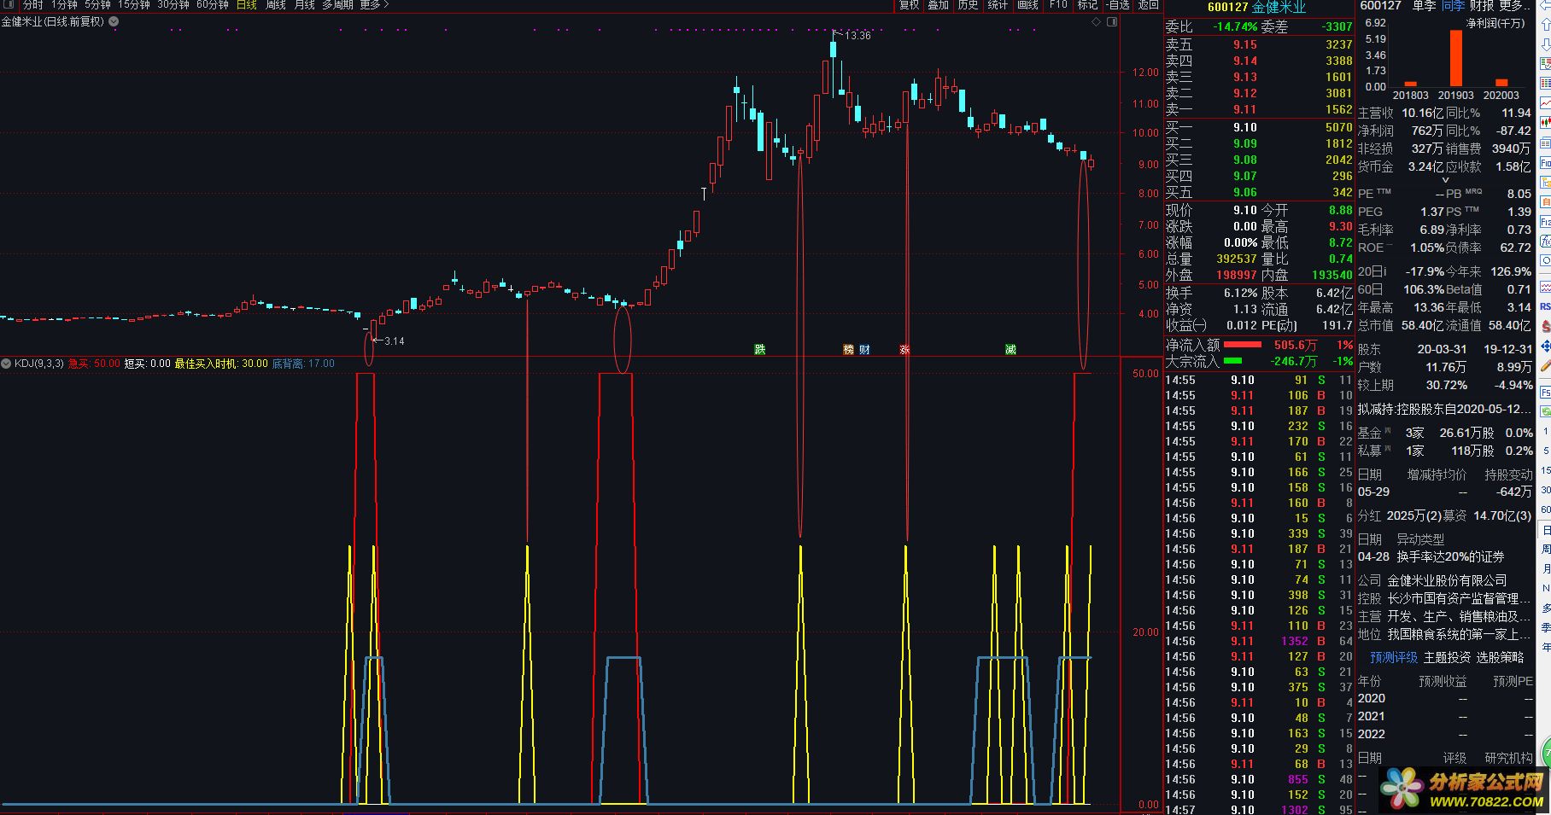
Task: Click the 叠加 overlay button
Action: 939,5
